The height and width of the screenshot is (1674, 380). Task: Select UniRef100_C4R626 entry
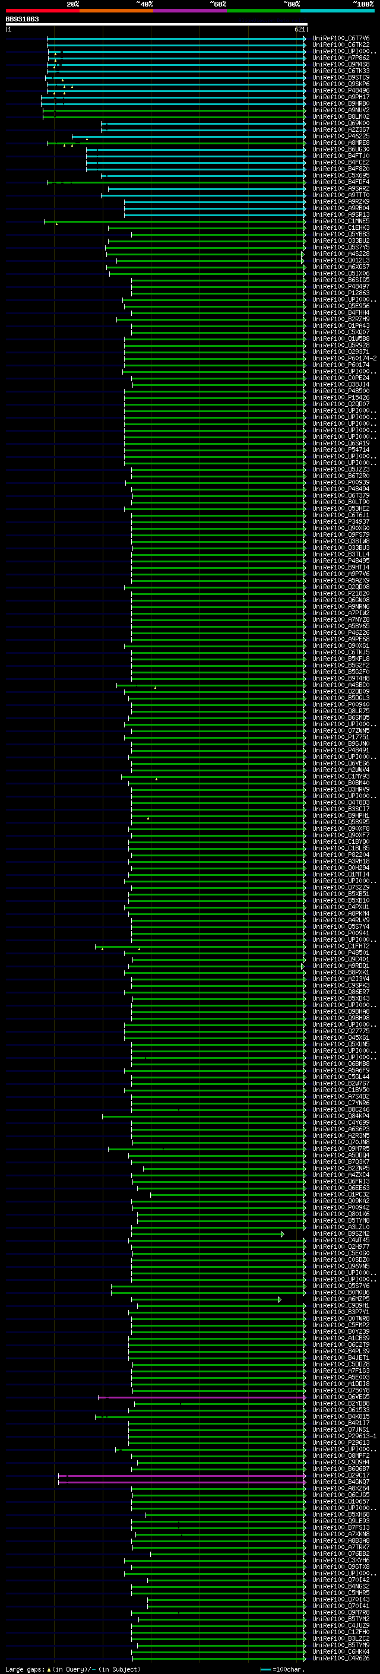pos(341,1659)
